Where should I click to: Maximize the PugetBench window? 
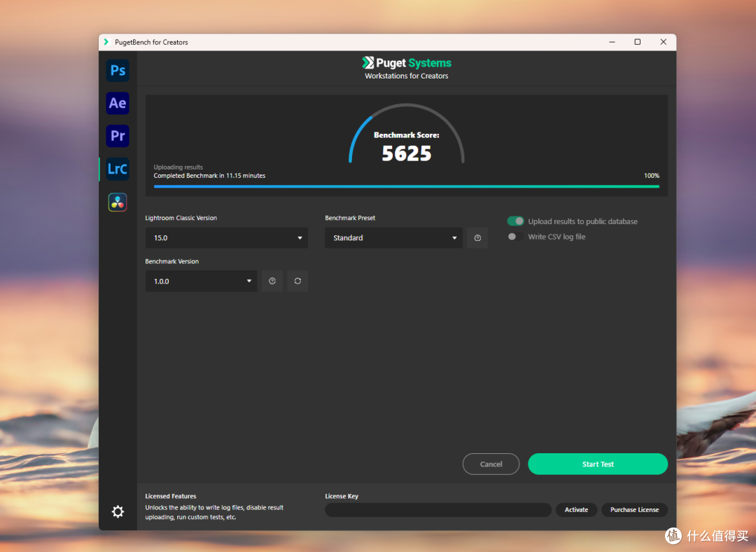pos(638,42)
